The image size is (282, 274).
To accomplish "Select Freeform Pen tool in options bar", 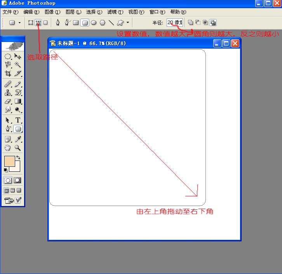I will 67,23.
